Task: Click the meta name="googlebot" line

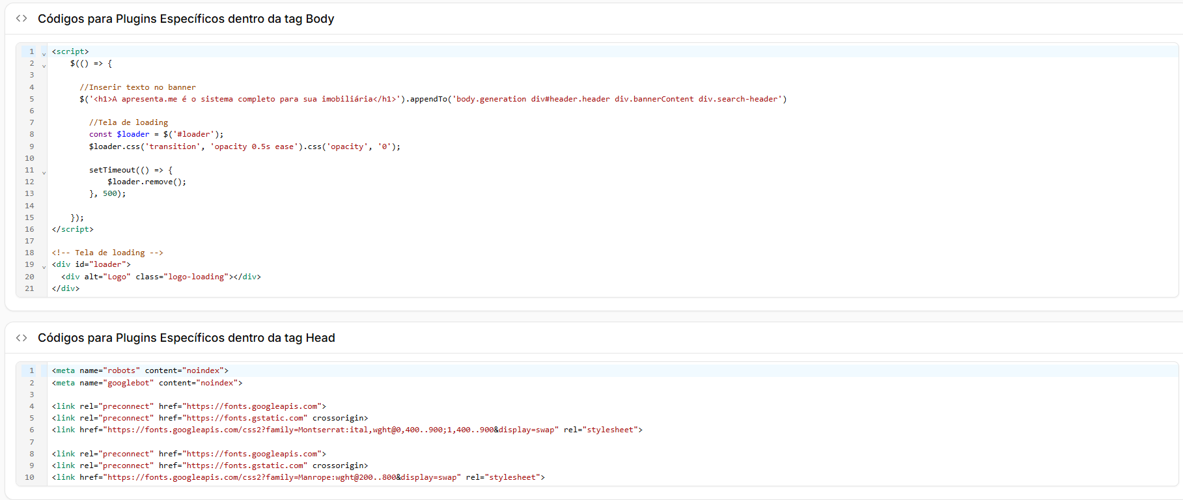Action: [x=147, y=383]
